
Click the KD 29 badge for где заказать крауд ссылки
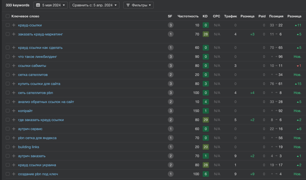click(x=205, y=120)
